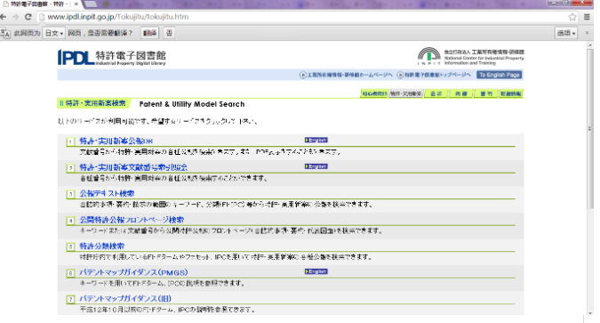
Task: Click the number 4 box icon
Action: pos(70,221)
